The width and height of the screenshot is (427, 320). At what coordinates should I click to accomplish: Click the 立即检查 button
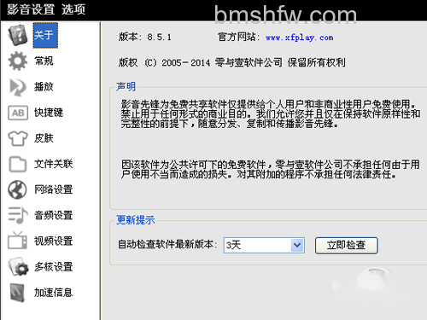click(347, 245)
